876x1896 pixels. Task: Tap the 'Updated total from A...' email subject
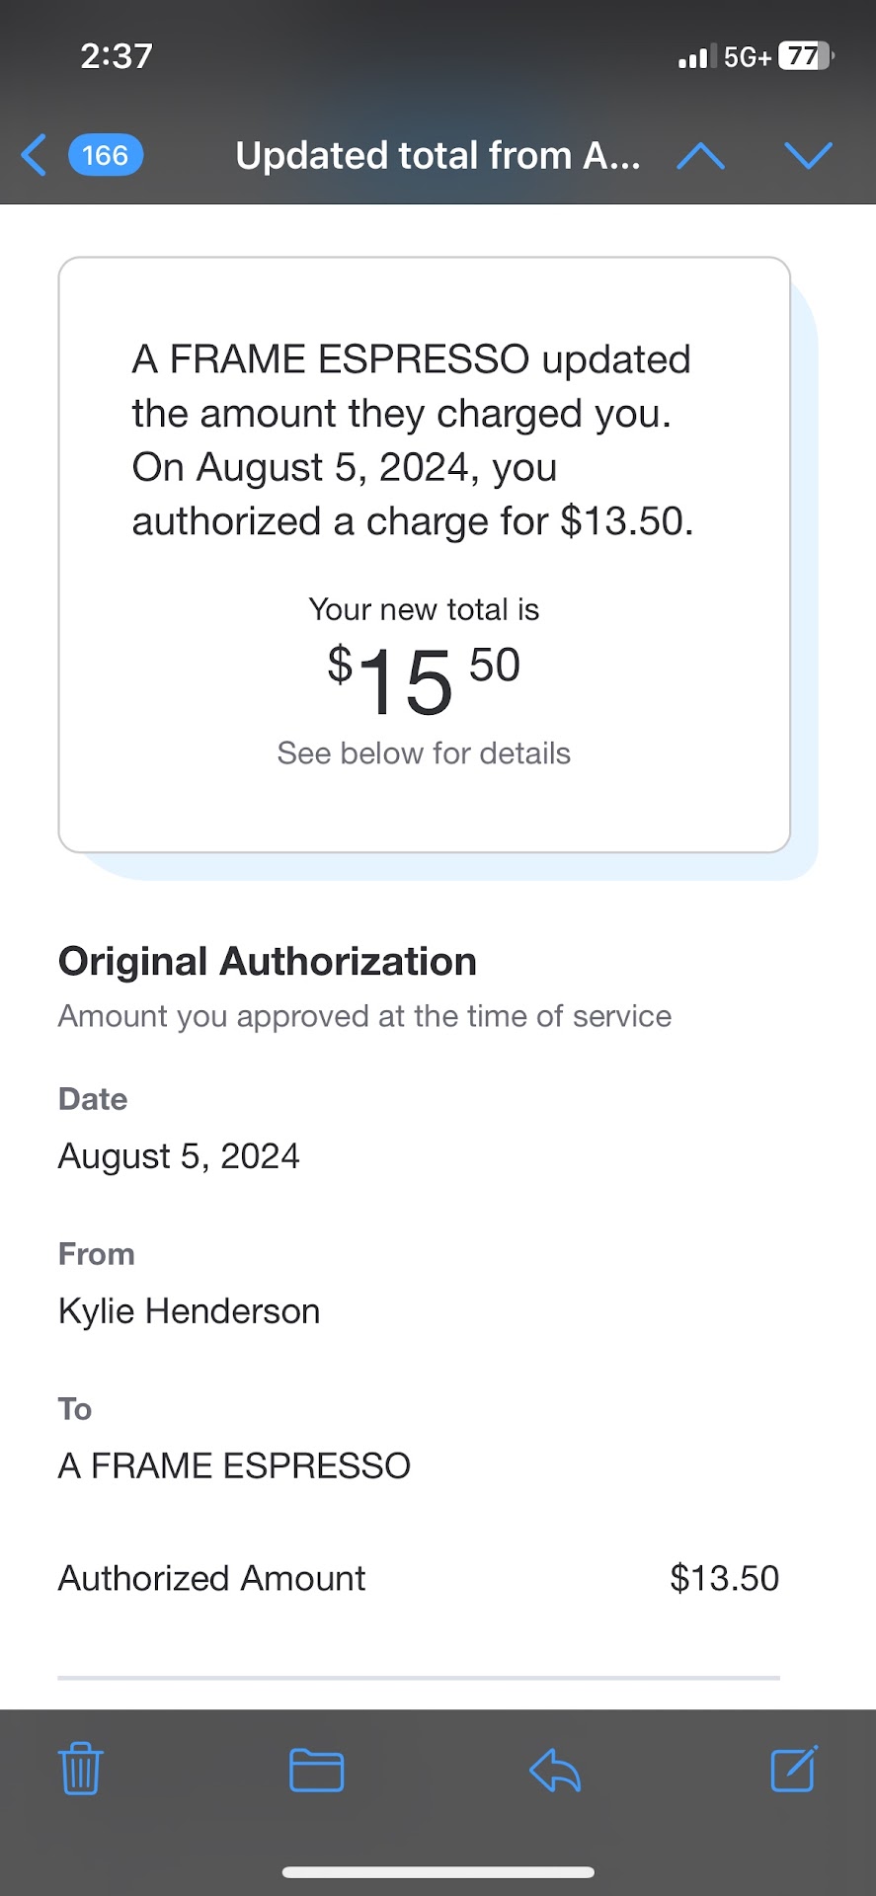pyautogui.click(x=438, y=156)
